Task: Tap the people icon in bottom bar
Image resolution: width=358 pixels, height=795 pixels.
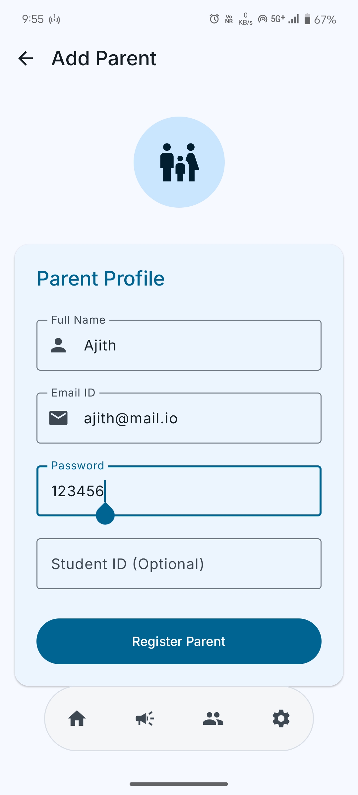Action: [213, 719]
